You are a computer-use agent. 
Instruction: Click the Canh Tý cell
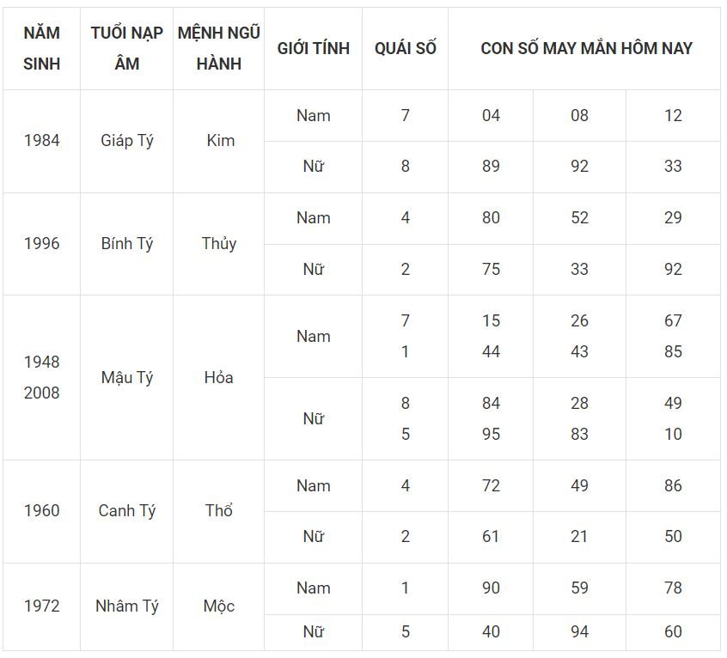[126, 511]
